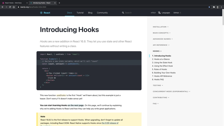
Task: Open 5. Rules of Hooks
Action: pos(159,69)
